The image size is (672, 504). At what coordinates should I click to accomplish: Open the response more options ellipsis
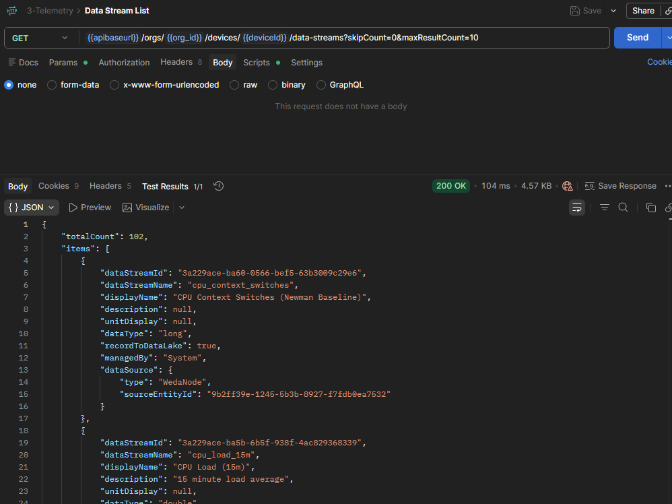[668, 186]
